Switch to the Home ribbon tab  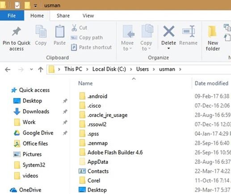click(x=37, y=16)
